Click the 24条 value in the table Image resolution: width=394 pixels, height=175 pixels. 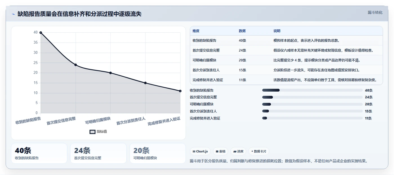tap(242, 50)
